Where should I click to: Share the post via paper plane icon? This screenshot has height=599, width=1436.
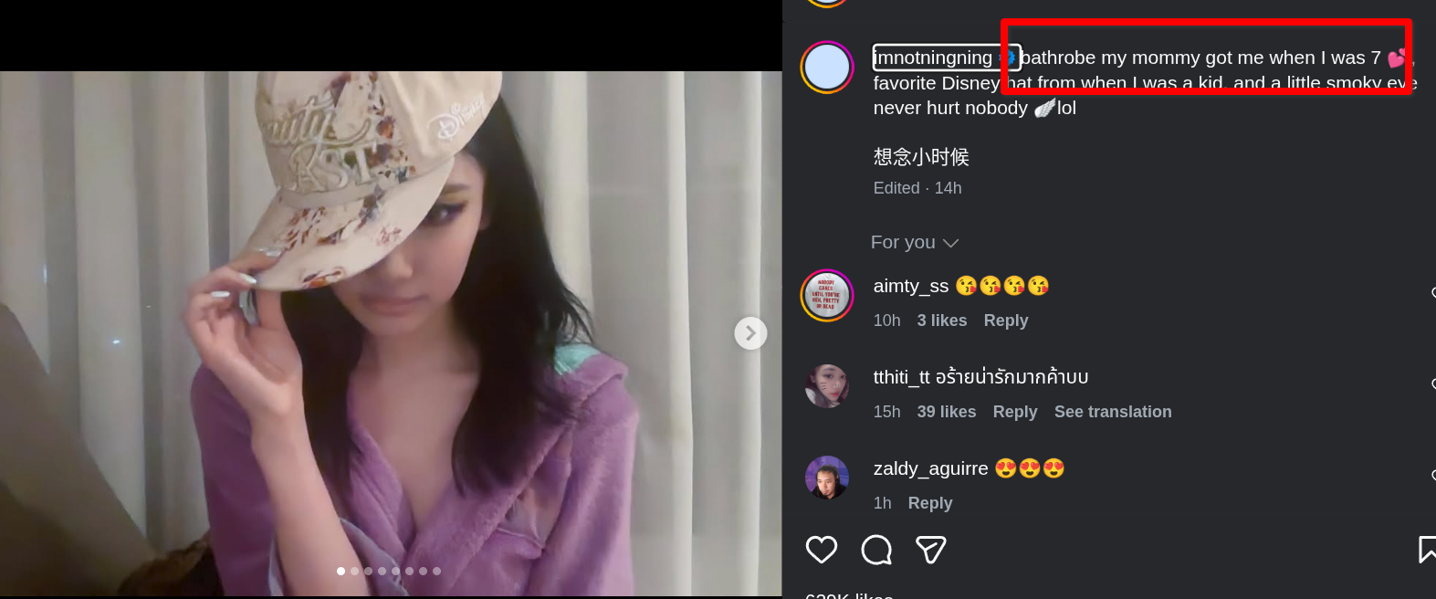point(931,550)
